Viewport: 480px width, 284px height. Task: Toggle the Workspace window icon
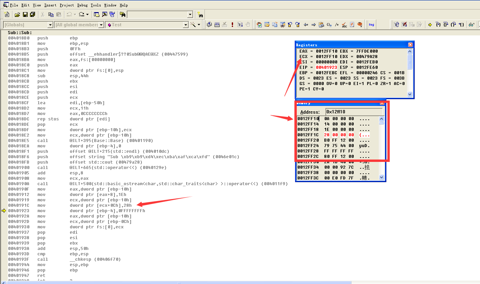[x=97, y=15]
